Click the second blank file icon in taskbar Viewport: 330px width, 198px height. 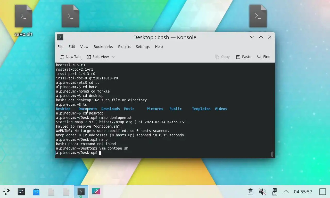pos(66,192)
